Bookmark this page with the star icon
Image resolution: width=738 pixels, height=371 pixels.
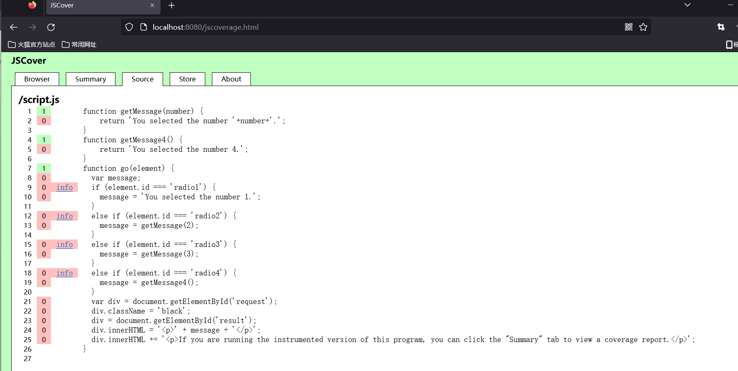643,27
